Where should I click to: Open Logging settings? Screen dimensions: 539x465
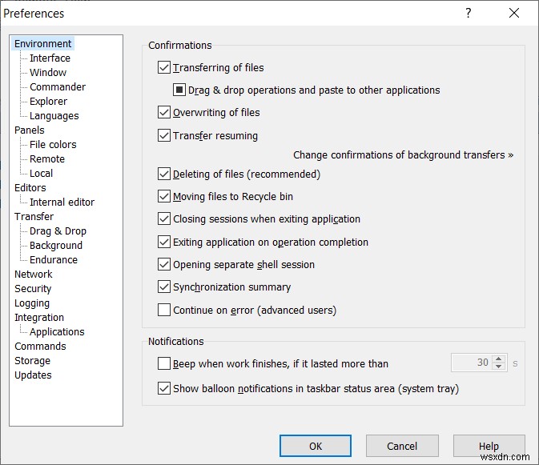(32, 303)
